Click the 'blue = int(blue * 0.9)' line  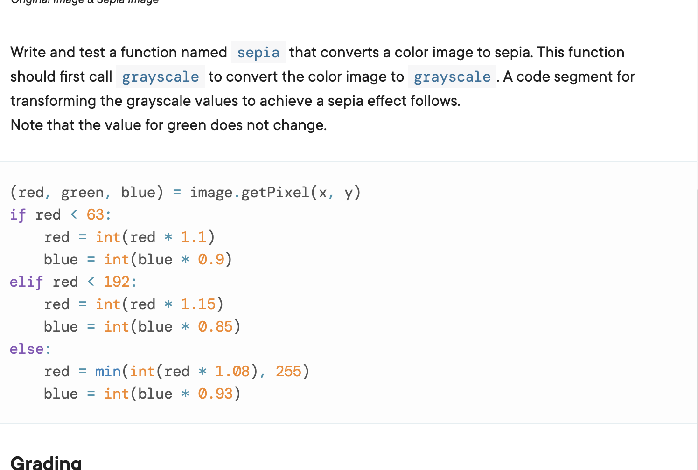pos(138,259)
